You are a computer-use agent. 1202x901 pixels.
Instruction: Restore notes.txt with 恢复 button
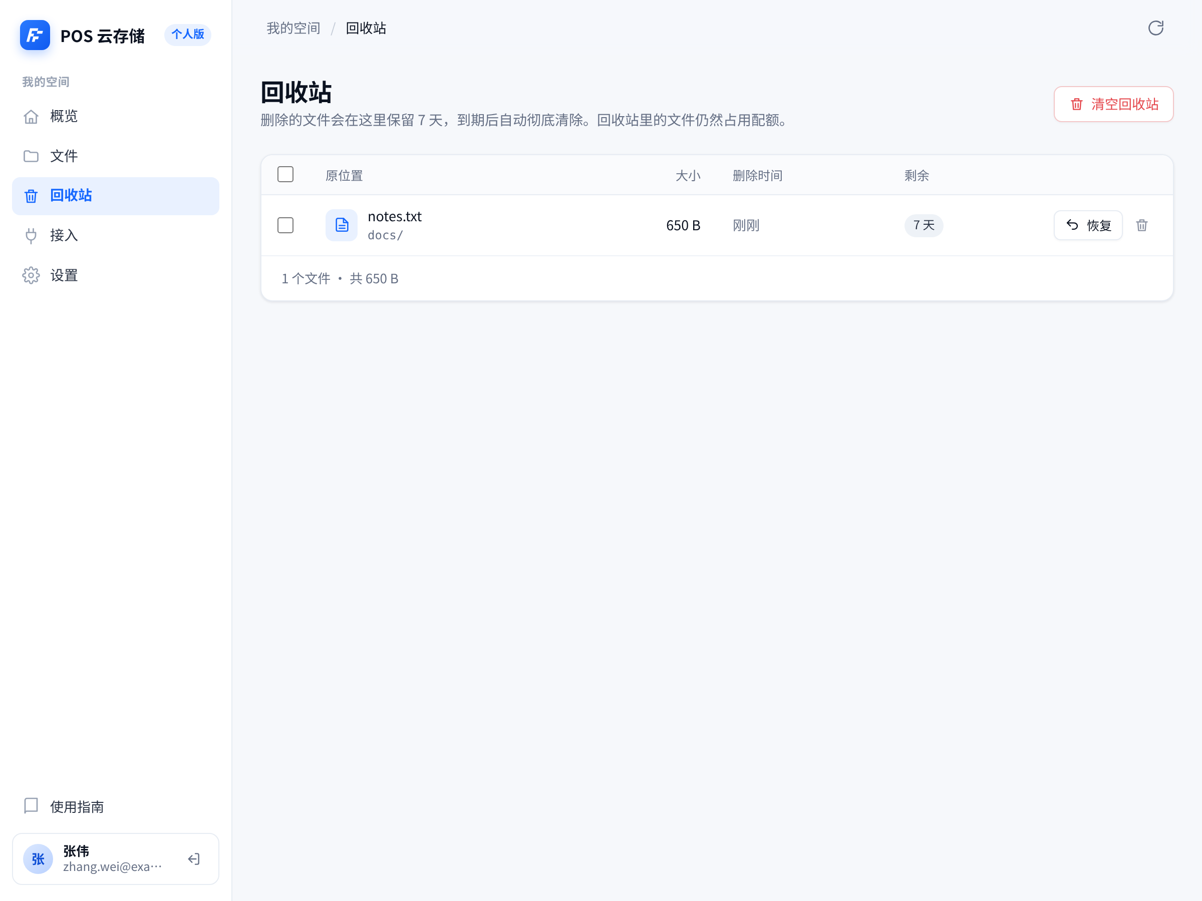click(x=1088, y=225)
